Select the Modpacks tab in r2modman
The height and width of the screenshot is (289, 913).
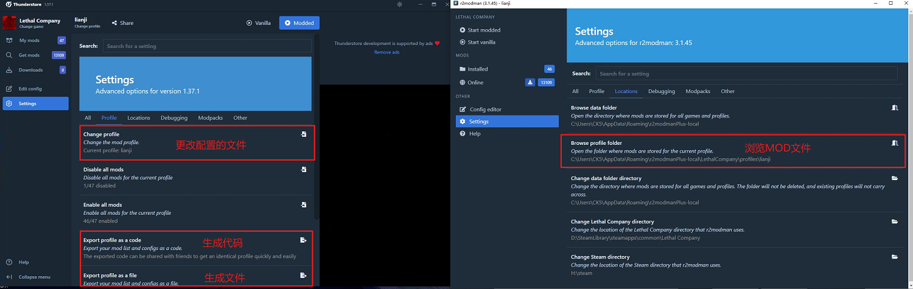pyautogui.click(x=698, y=91)
